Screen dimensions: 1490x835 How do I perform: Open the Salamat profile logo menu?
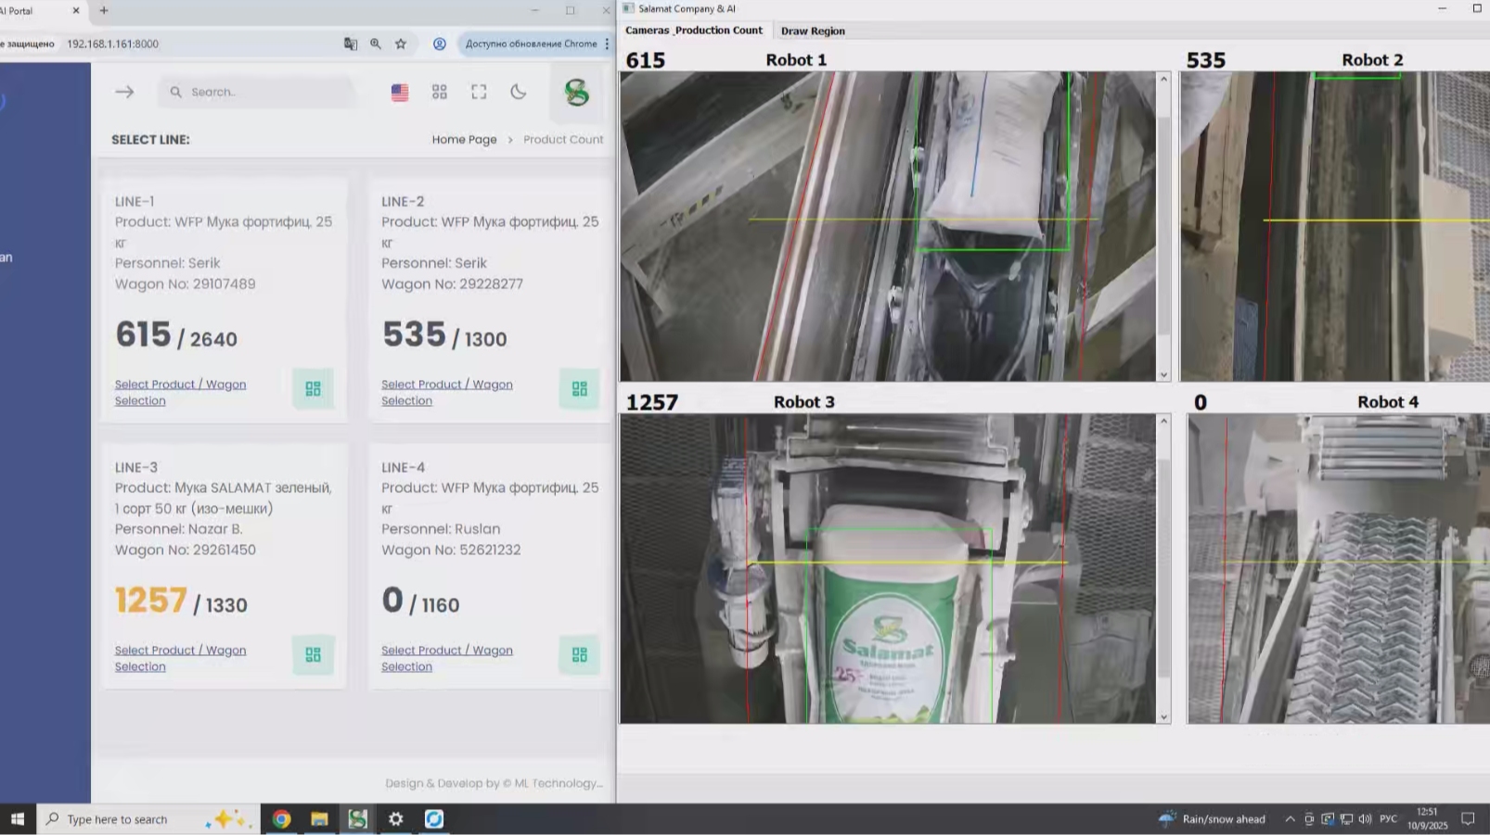tap(576, 93)
